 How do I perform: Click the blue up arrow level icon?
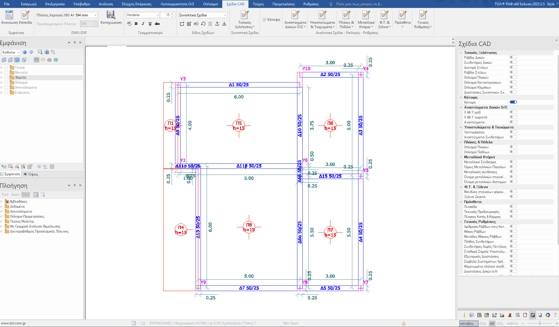(25, 52)
